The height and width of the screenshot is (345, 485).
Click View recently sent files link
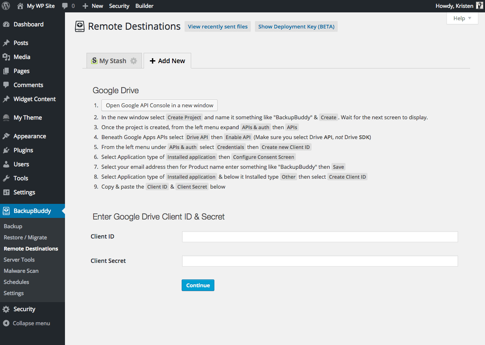pos(218,26)
